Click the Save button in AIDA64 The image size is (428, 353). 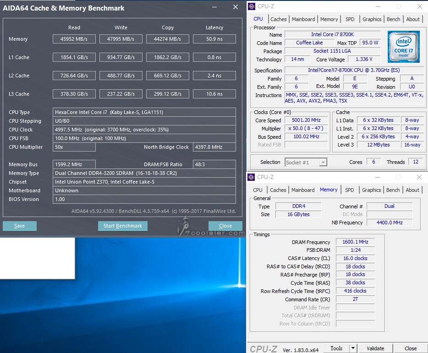(x=19, y=226)
